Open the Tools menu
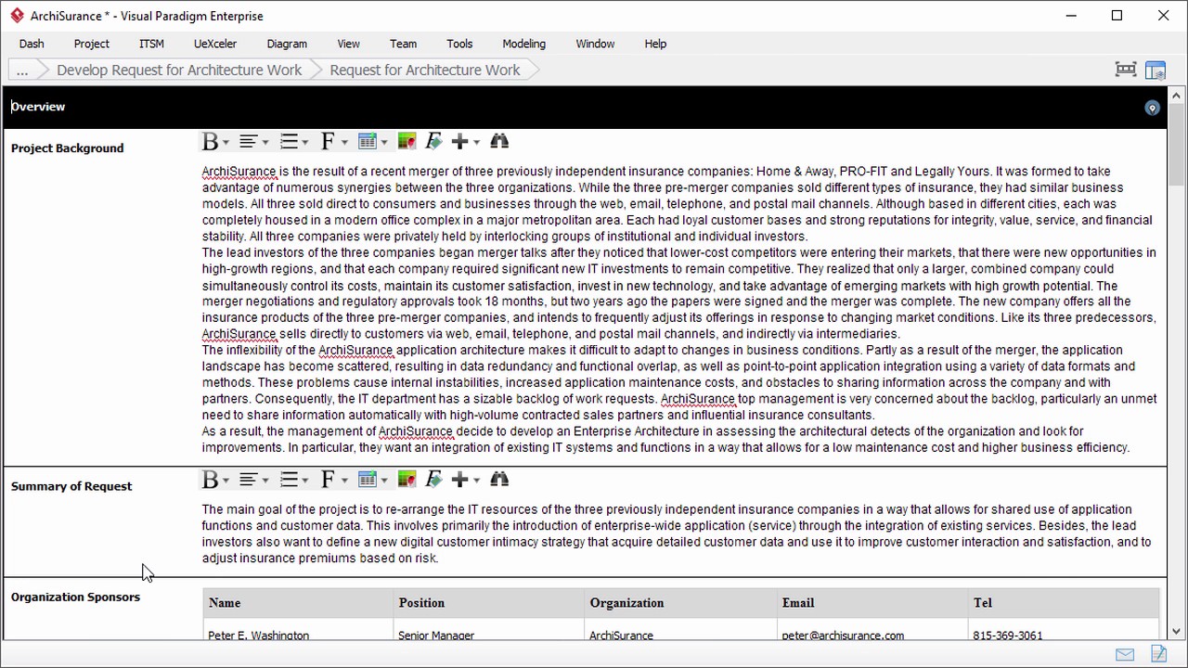The height and width of the screenshot is (668, 1188). click(x=459, y=44)
